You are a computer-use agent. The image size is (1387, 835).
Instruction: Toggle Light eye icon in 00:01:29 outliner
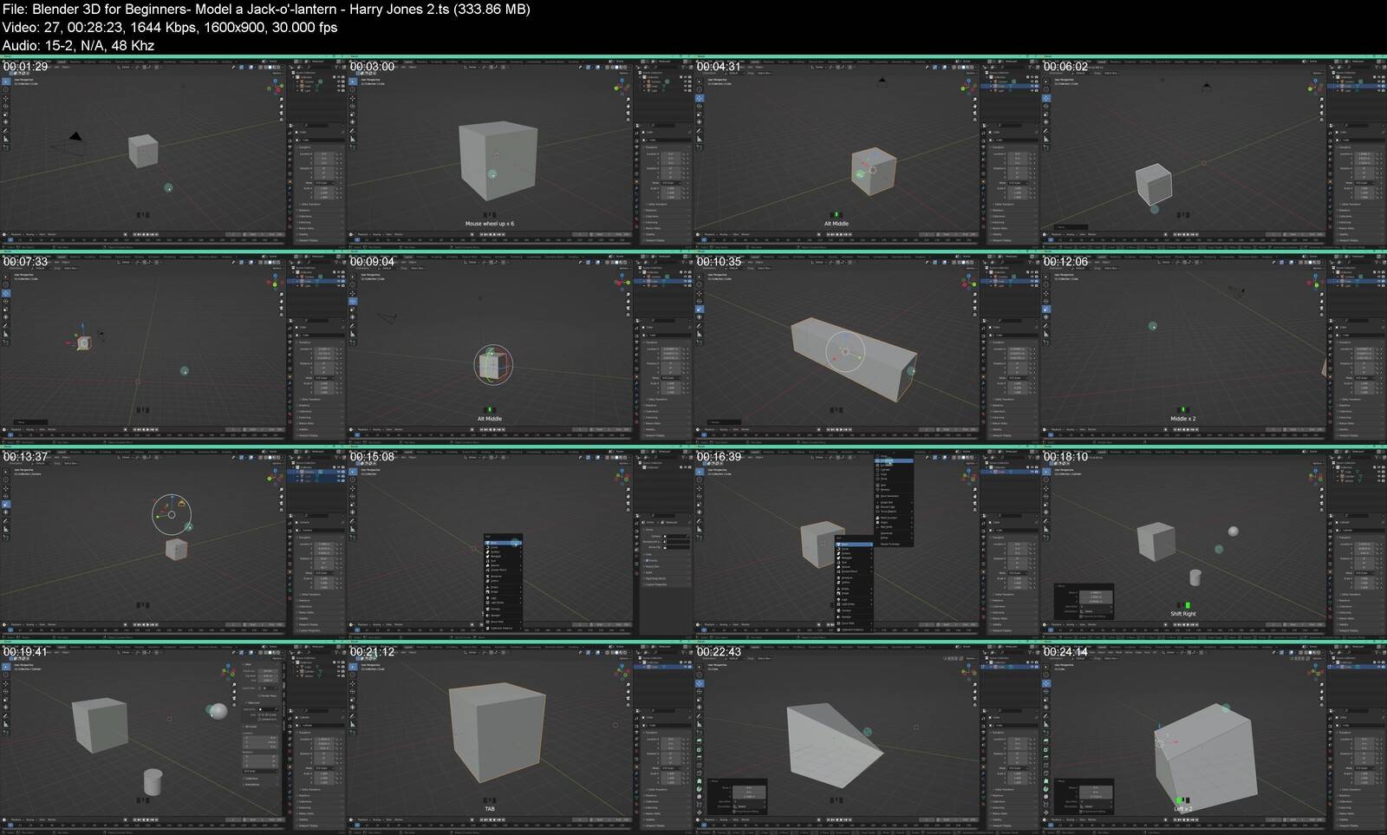[x=338, y=90]
